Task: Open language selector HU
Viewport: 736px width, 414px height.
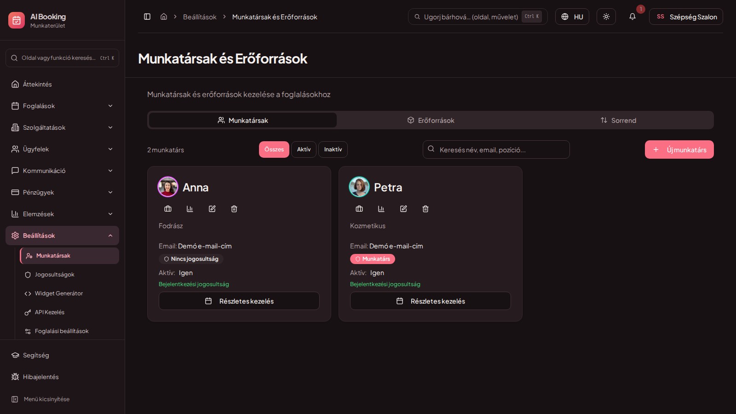Action: coord(572,17)
